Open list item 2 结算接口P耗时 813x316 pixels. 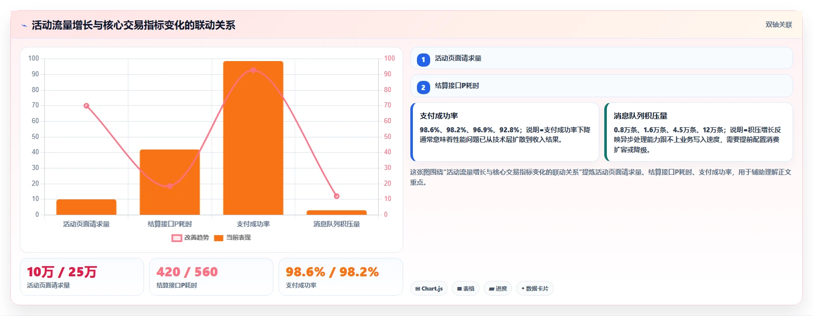coord(601,85)
